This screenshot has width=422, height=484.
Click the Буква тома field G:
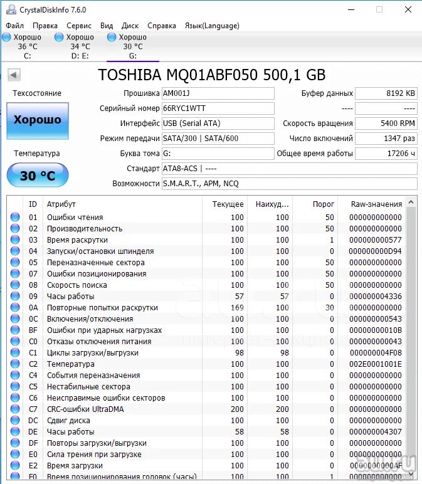[x=218, y=154]
